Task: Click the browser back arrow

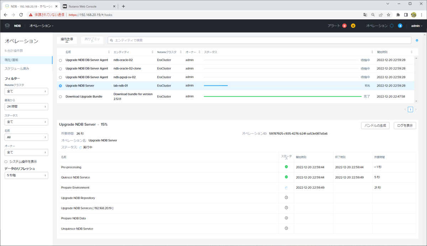Action: [5, 15]
